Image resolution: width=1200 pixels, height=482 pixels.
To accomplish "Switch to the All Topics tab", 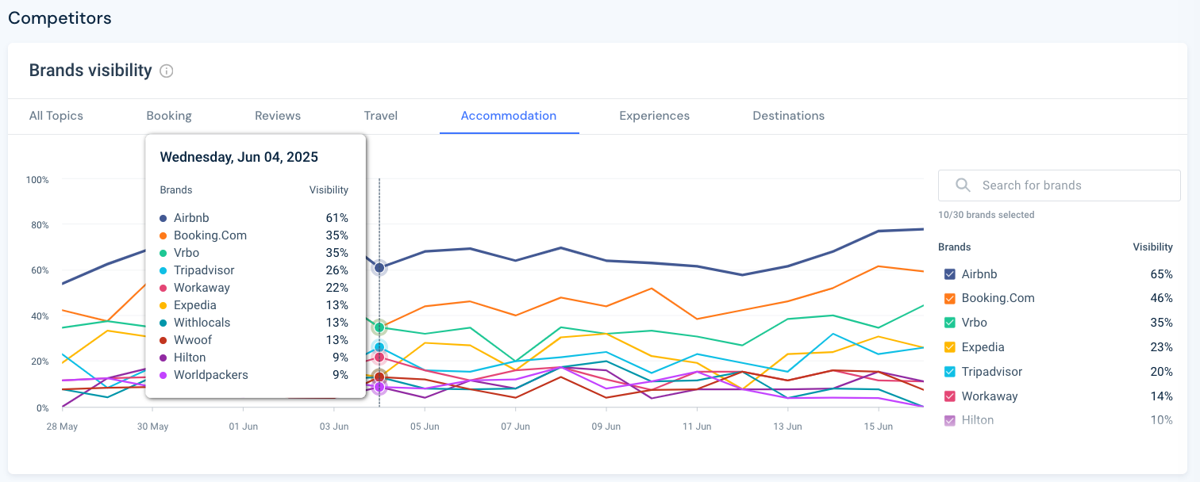I will [56, 116].
